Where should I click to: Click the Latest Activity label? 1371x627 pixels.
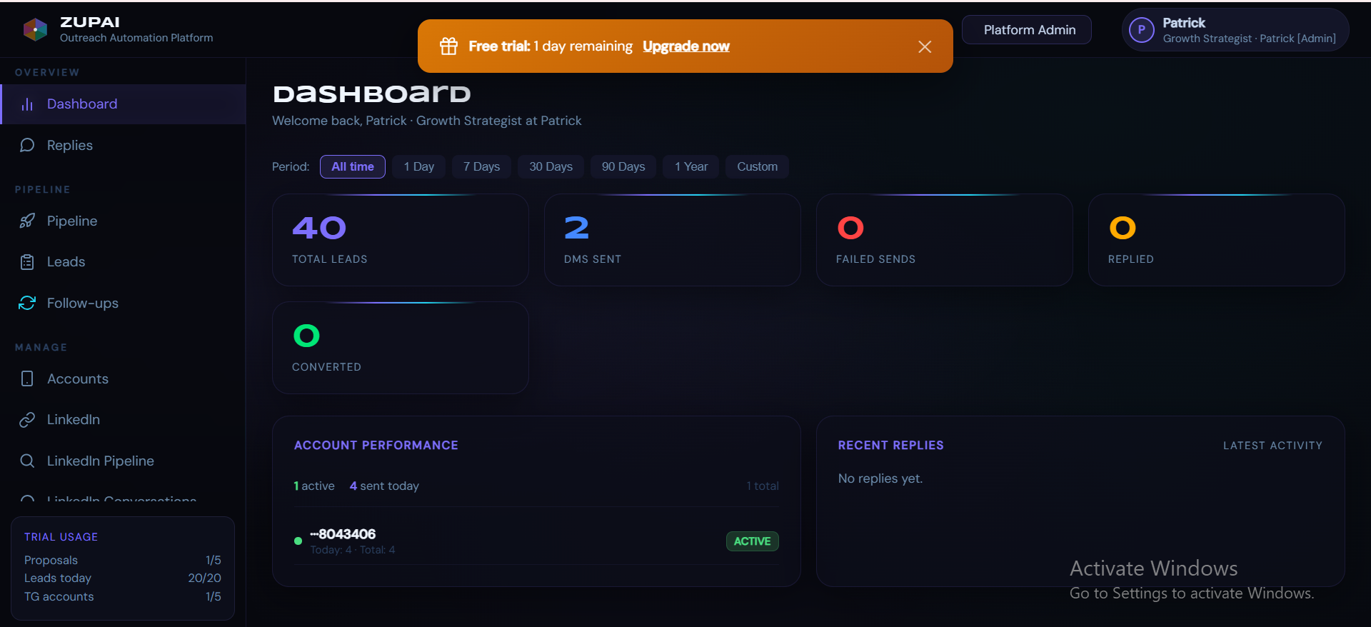pos(1272,446)
